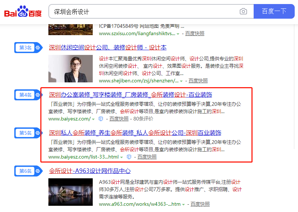Open 百度快照 for a963.com result
This screenshot has width=298, height=212.
200,204
